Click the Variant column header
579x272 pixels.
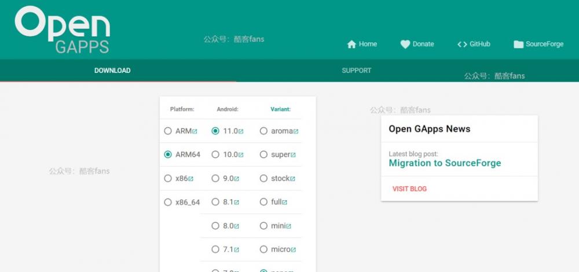point(281,109)
